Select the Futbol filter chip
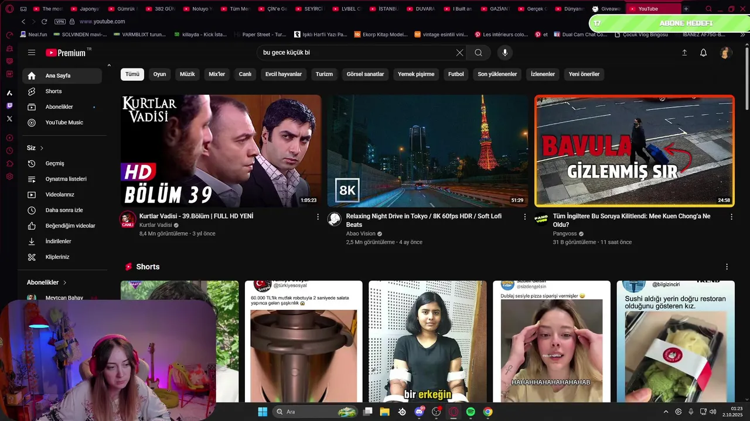 [x=456, y=74]
